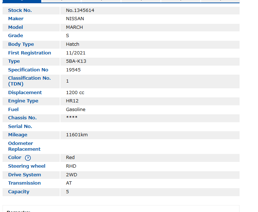The width and height of the screenshot is (258, 212).
Task: Click the Hatch body type value
Action: click(72, 44)
